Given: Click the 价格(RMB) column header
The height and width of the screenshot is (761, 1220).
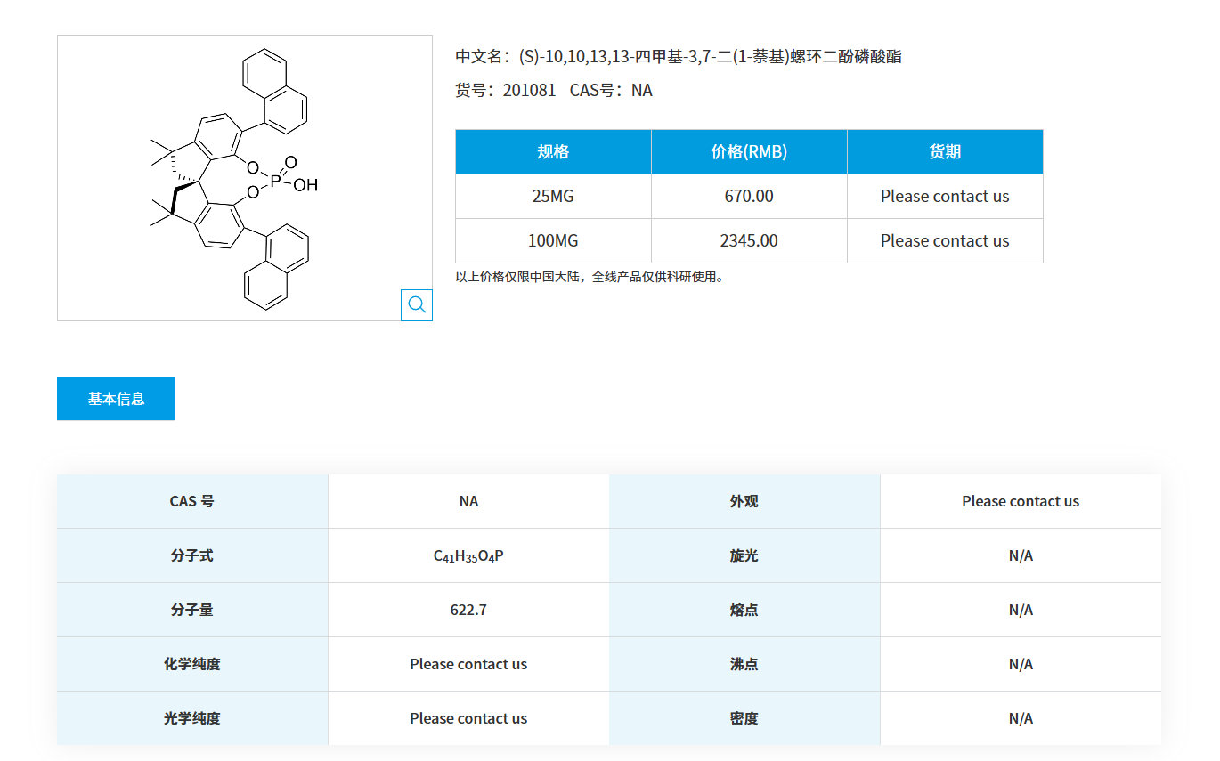Looking at the screenshot, I should [748, 151].
